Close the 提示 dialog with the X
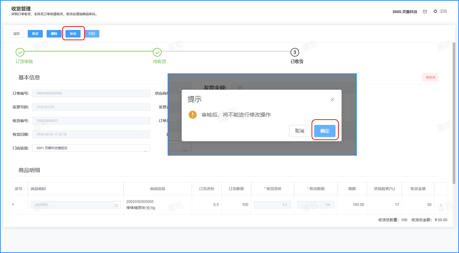Screen dimensions: 459x253 [x=332, y=100]
